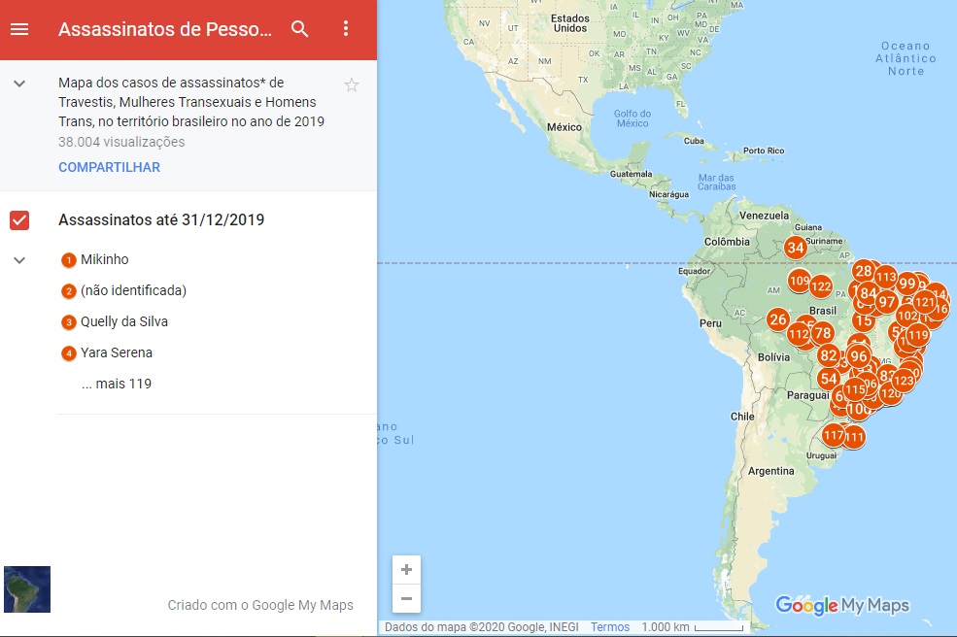This screenshot has width=957, height=637.
Task: Open the Termos link
Action: 610,627
